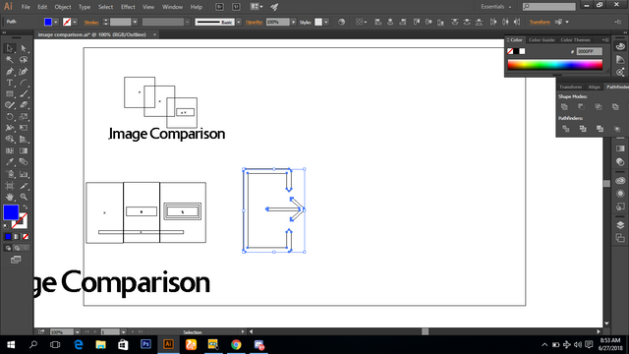Select the Rotate tool
Screen dimensions: 629x354
point(10,117)
